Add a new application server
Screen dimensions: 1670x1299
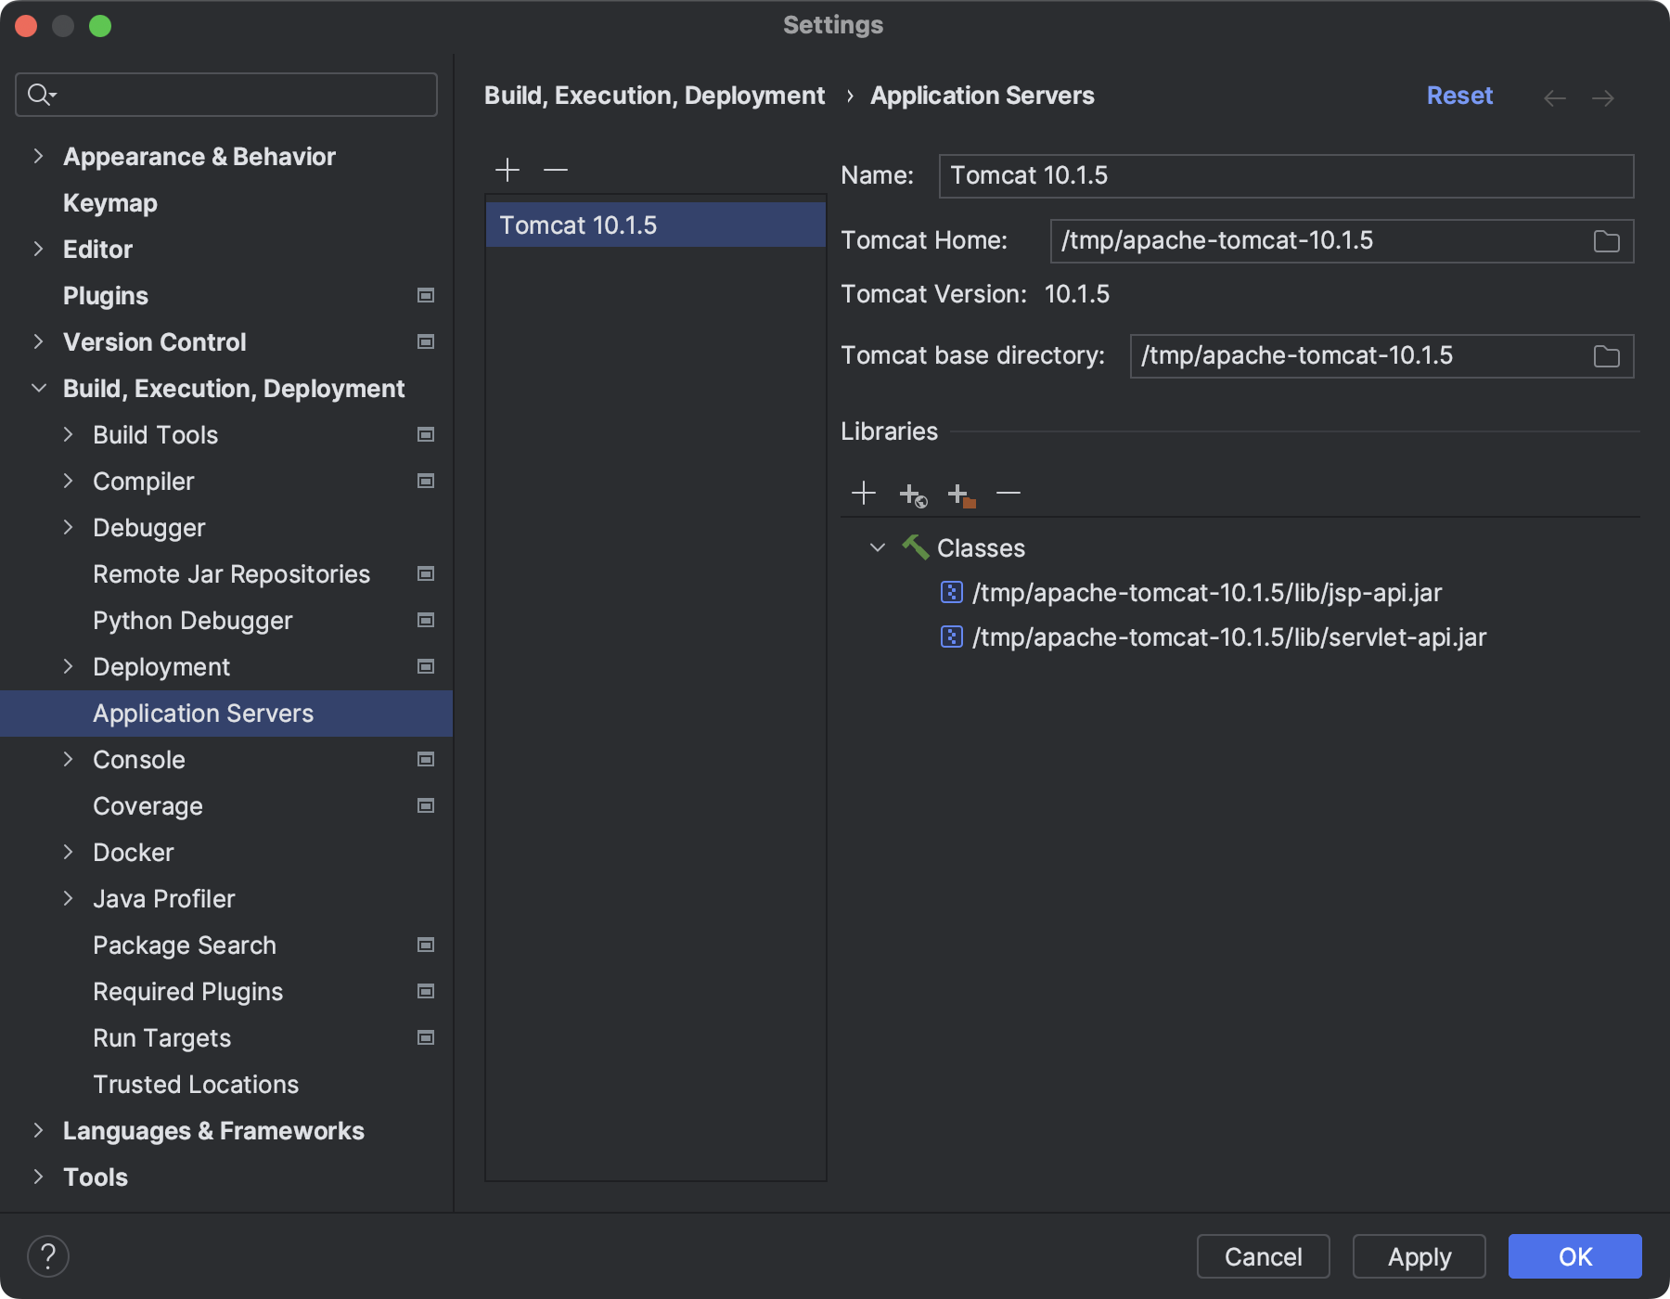coord(507,170)
